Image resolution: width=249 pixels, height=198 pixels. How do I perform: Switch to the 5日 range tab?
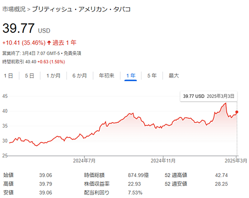click(x=30, y=76)
